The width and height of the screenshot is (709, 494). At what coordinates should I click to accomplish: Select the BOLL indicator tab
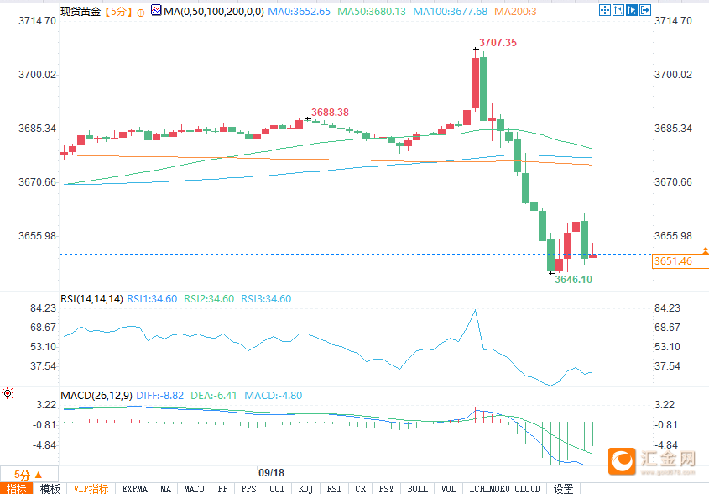click(x=417, y=489)
